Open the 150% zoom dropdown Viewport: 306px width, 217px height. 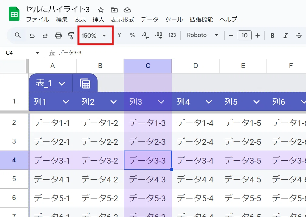tap(94, 36)
